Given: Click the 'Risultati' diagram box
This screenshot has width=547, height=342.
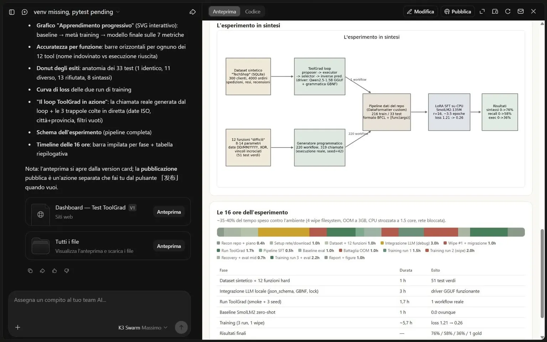Looking at the screenshot, I should [x=500, y=112].
